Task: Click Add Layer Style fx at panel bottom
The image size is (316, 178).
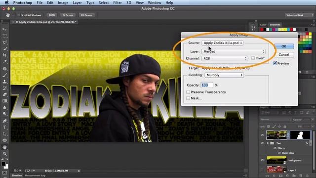Action: click(x=274, y=176)
